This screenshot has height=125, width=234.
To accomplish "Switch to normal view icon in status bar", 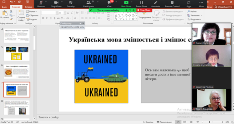I will (178, 122).
